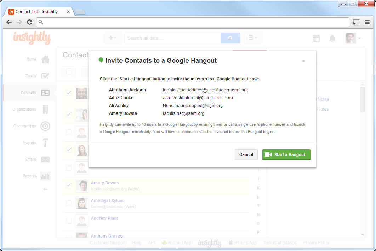Open Amethyst Sykes contact link
376x251 pixels.
click(x=107, y=201)
